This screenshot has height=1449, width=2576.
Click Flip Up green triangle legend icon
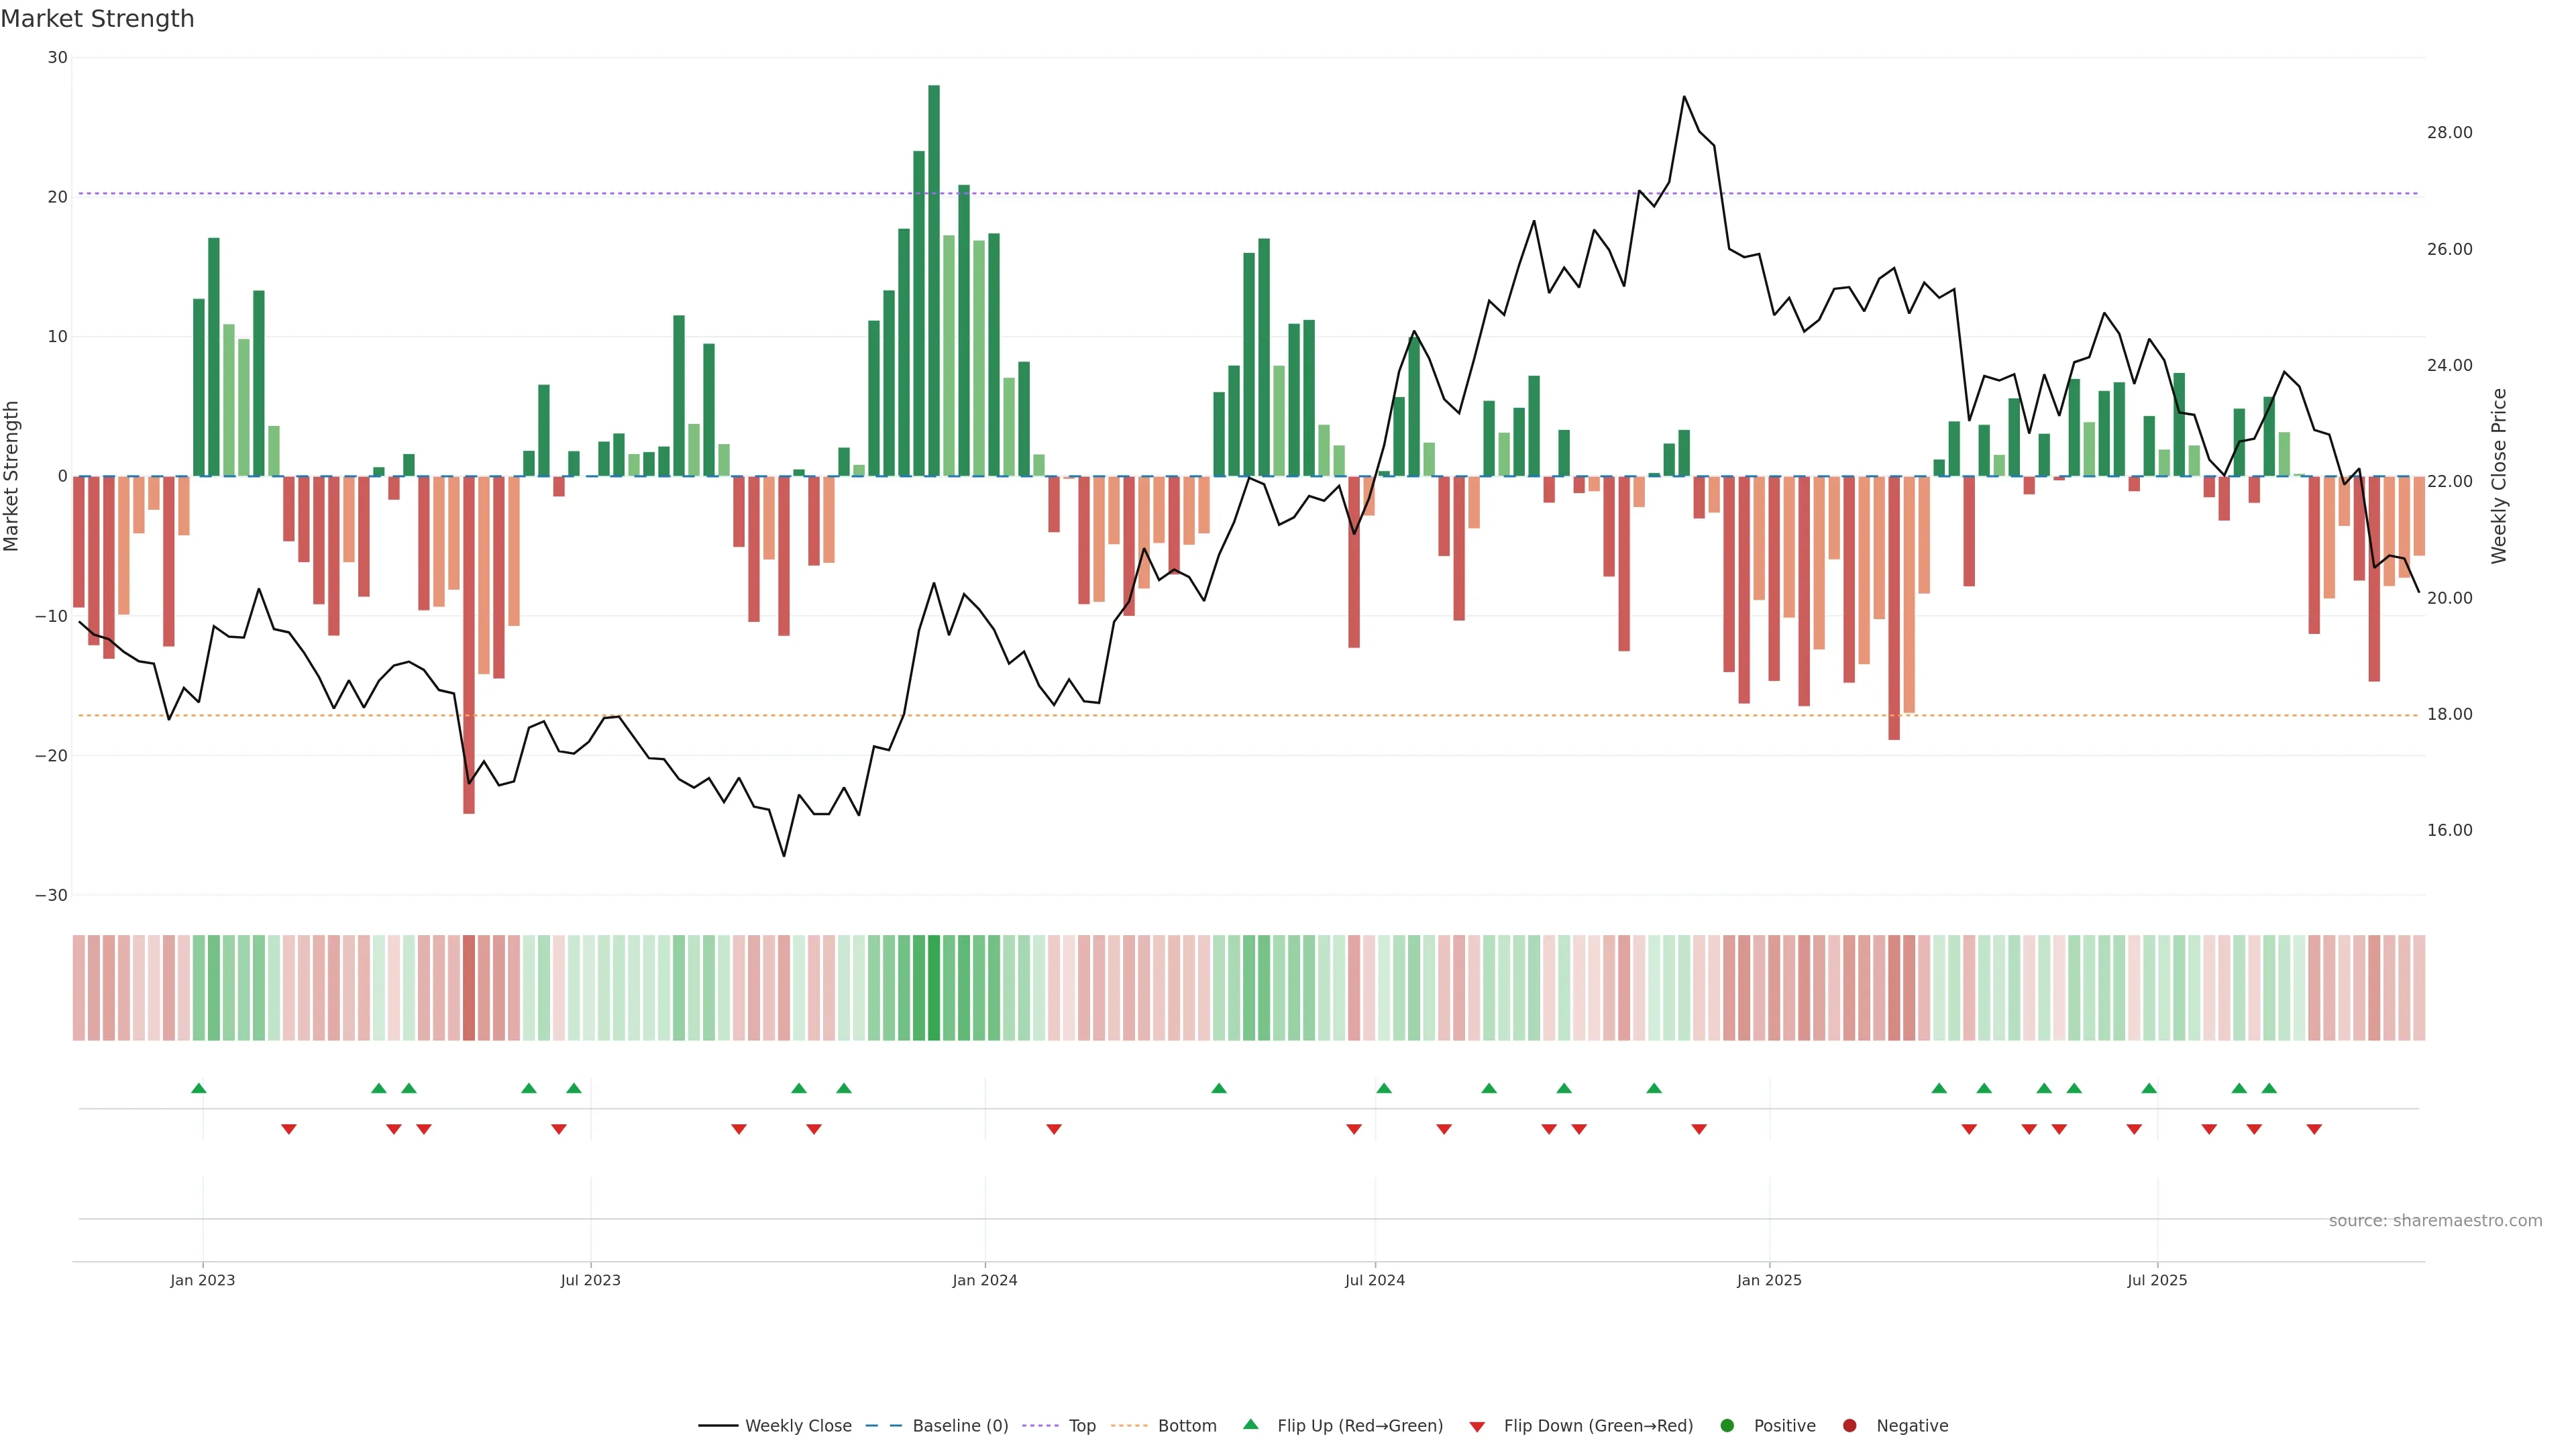1250,1425
